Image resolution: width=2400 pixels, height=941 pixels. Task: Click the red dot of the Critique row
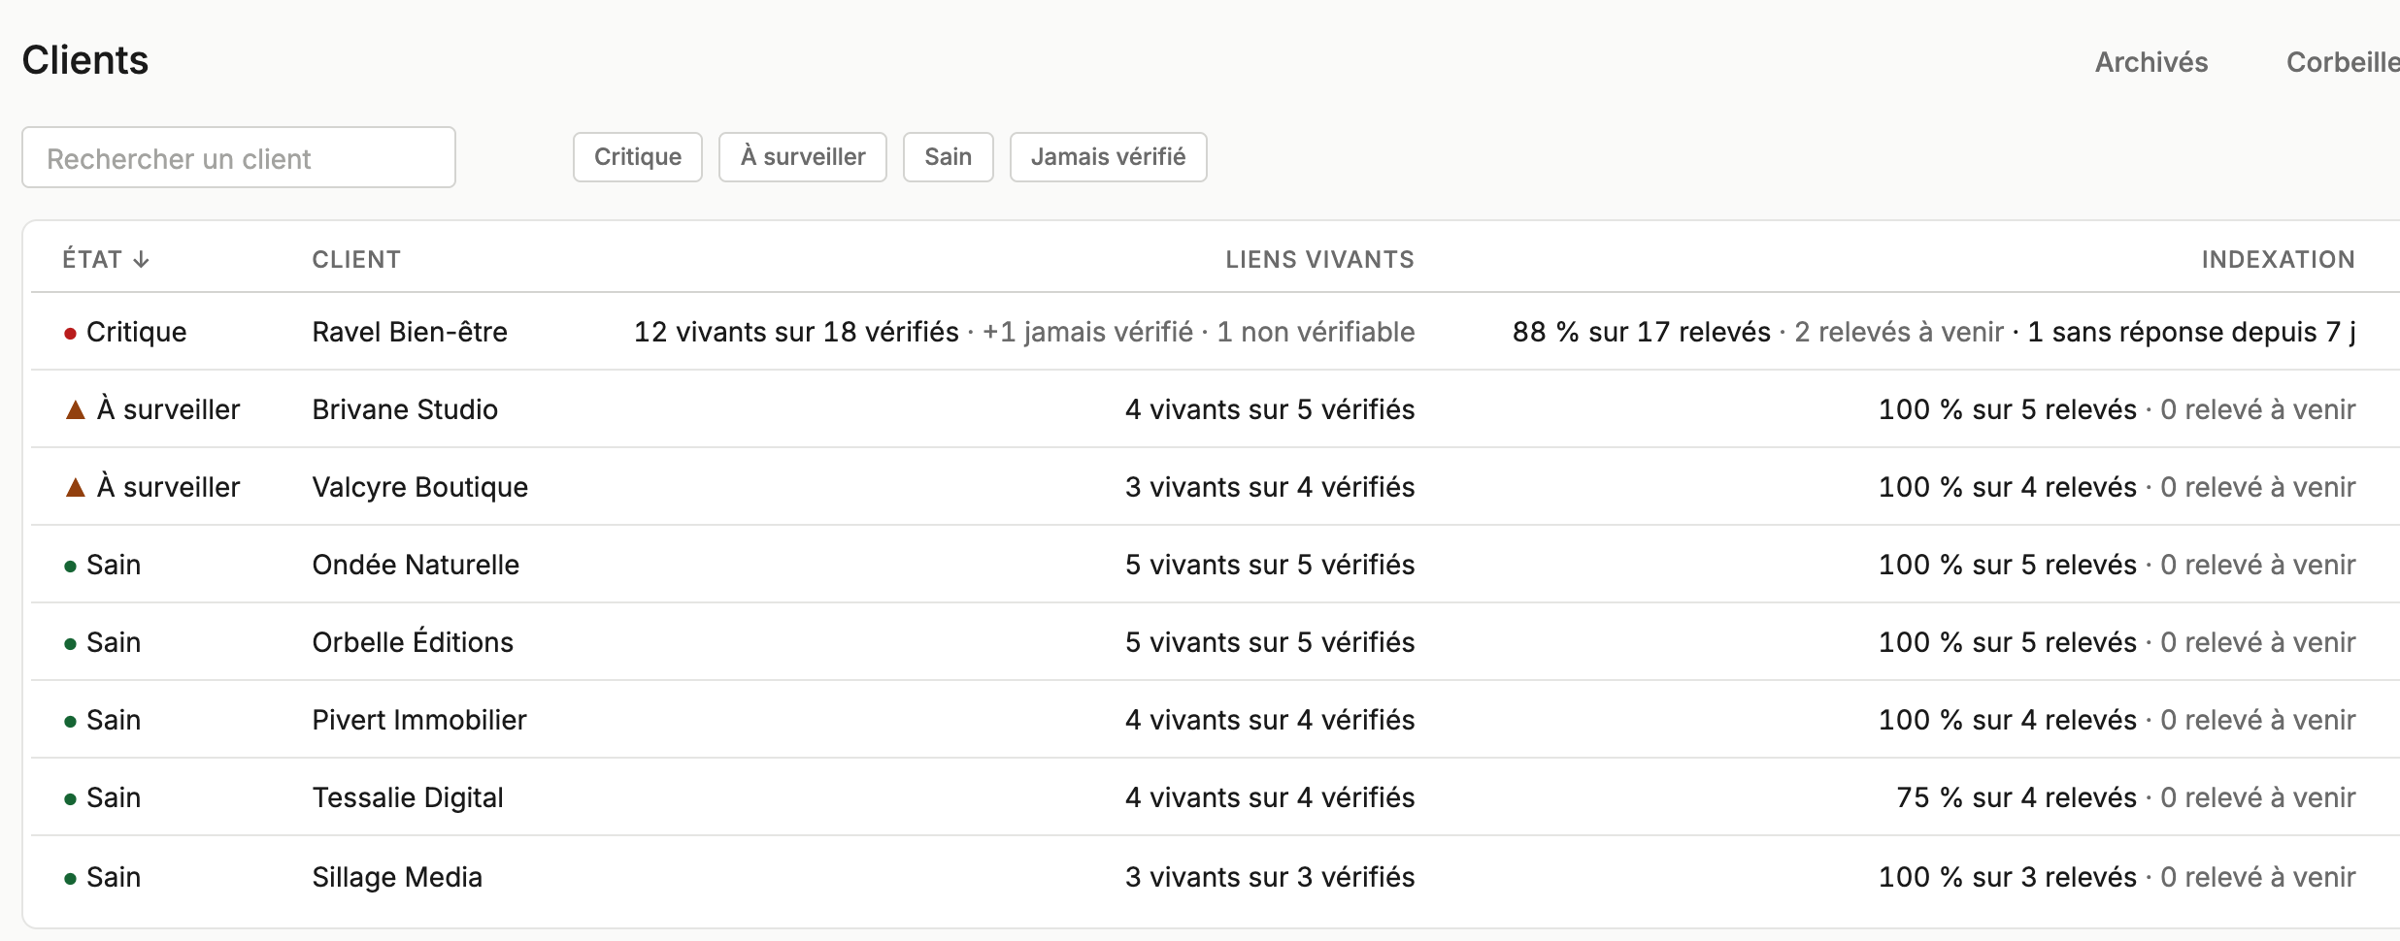click(x=70, y=334)
